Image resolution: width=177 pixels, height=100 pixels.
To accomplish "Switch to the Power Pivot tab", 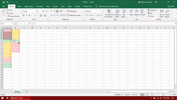I will 88,6.
